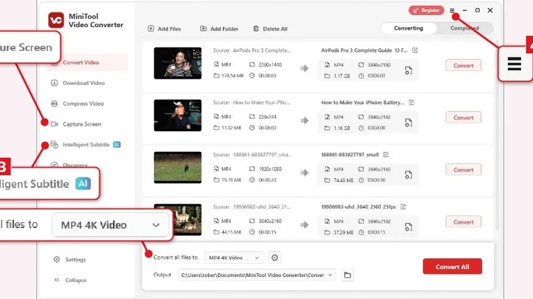This screenshot has height=299, width=533.
Task: Open output settings icon for the AirPods video
Action: (409, 70)
